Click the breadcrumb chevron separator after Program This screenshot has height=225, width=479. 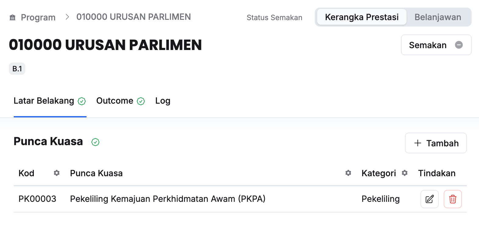[x=67, y=17]
